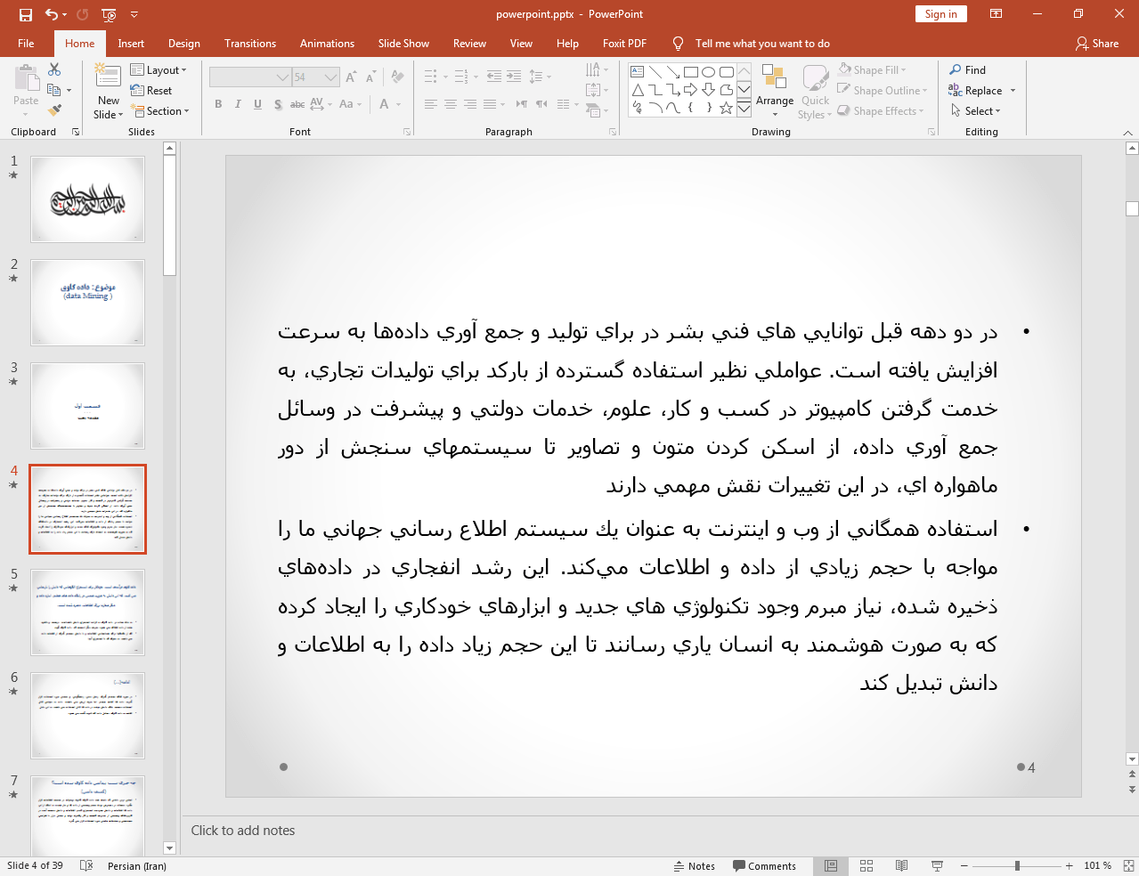Screen dimensions: 1139x876
Task: Click the Find magnifier button
Action: point(968,69)
